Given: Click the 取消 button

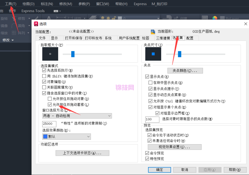Looking at the screenshot, I should (x=185, y=170).
